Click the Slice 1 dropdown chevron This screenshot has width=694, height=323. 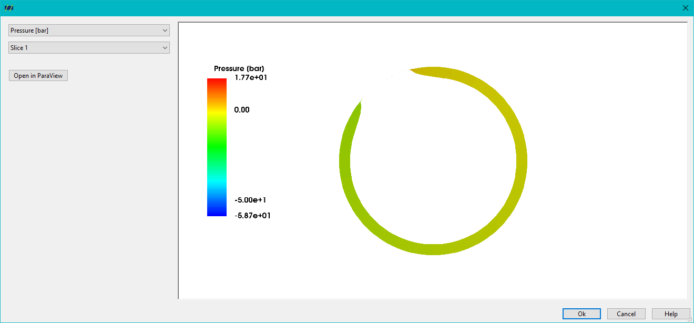tap(165, 48)
